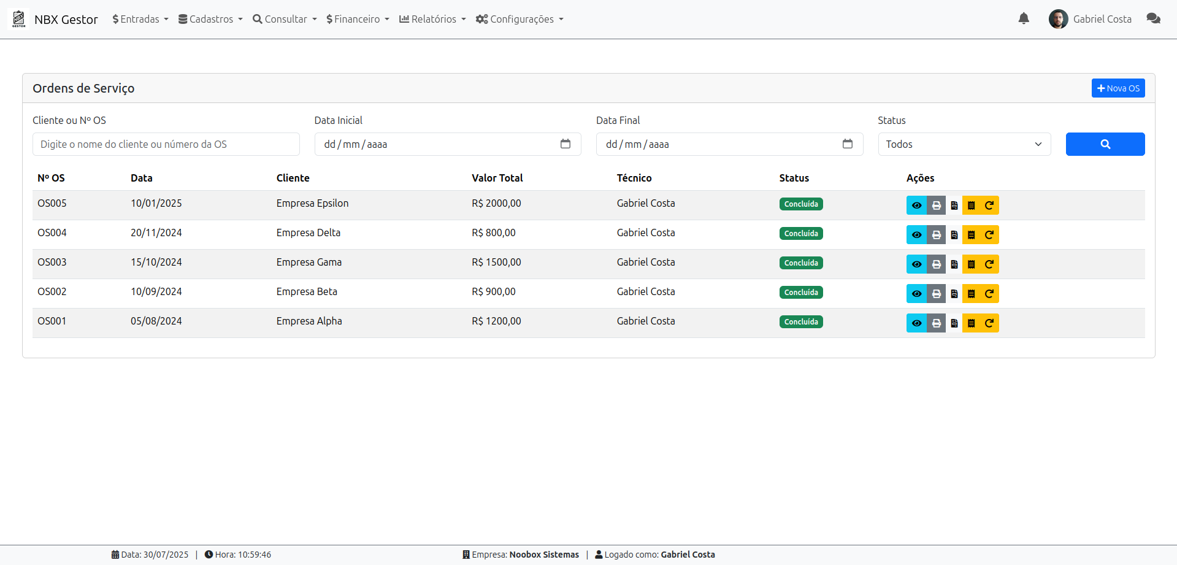Click the notification bell icon
Viewport: 1177px width, 565px height.
point(1024,19)
